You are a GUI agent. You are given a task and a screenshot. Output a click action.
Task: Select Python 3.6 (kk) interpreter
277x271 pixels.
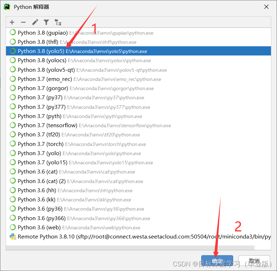click(138, 199)
